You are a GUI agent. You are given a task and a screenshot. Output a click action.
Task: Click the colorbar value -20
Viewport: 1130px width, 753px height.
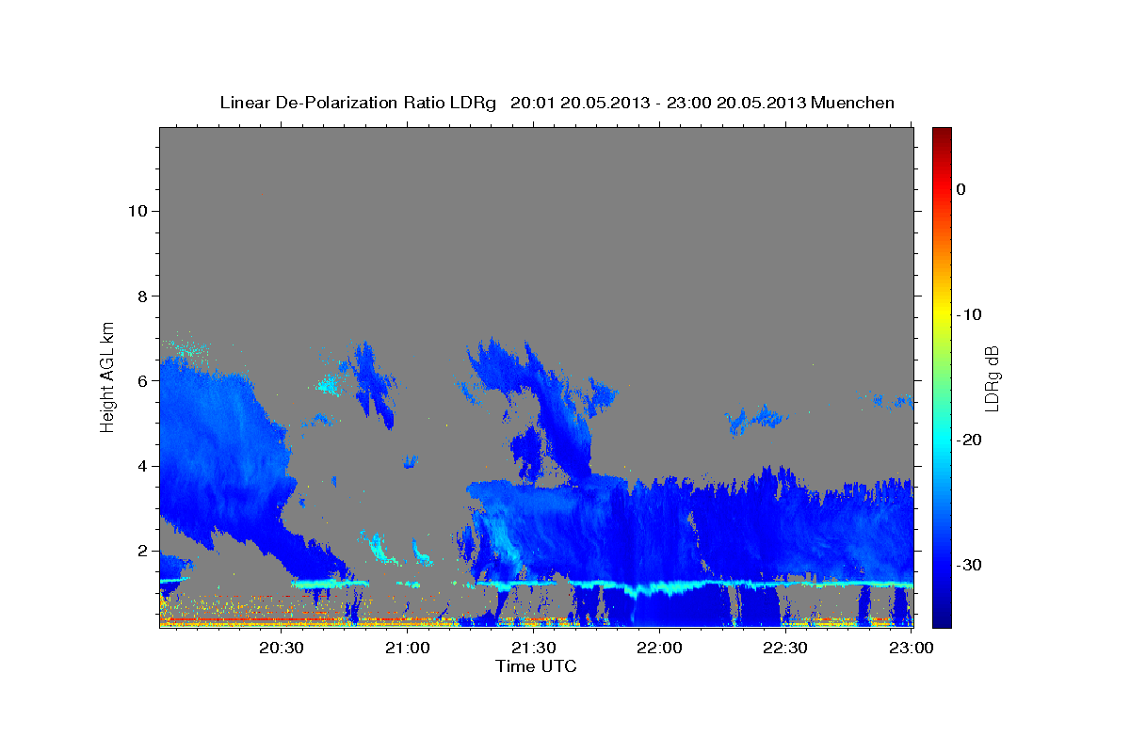tap(971, 440)
